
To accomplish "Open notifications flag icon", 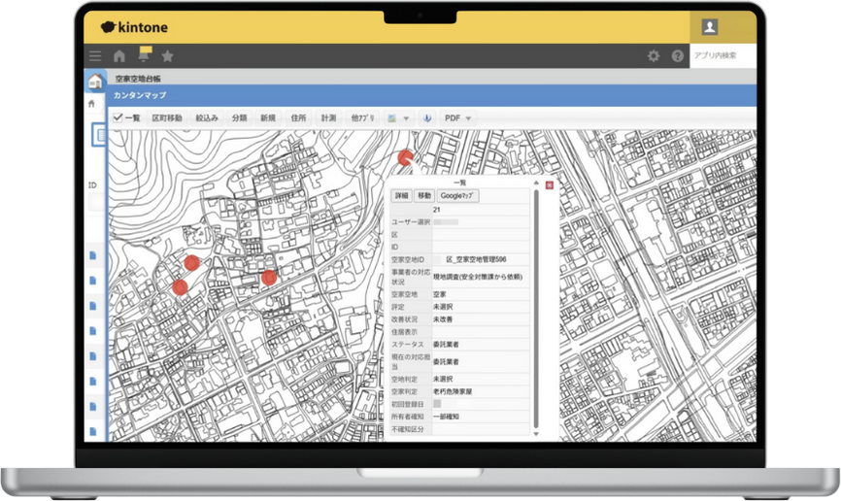I will coord(145,54).
